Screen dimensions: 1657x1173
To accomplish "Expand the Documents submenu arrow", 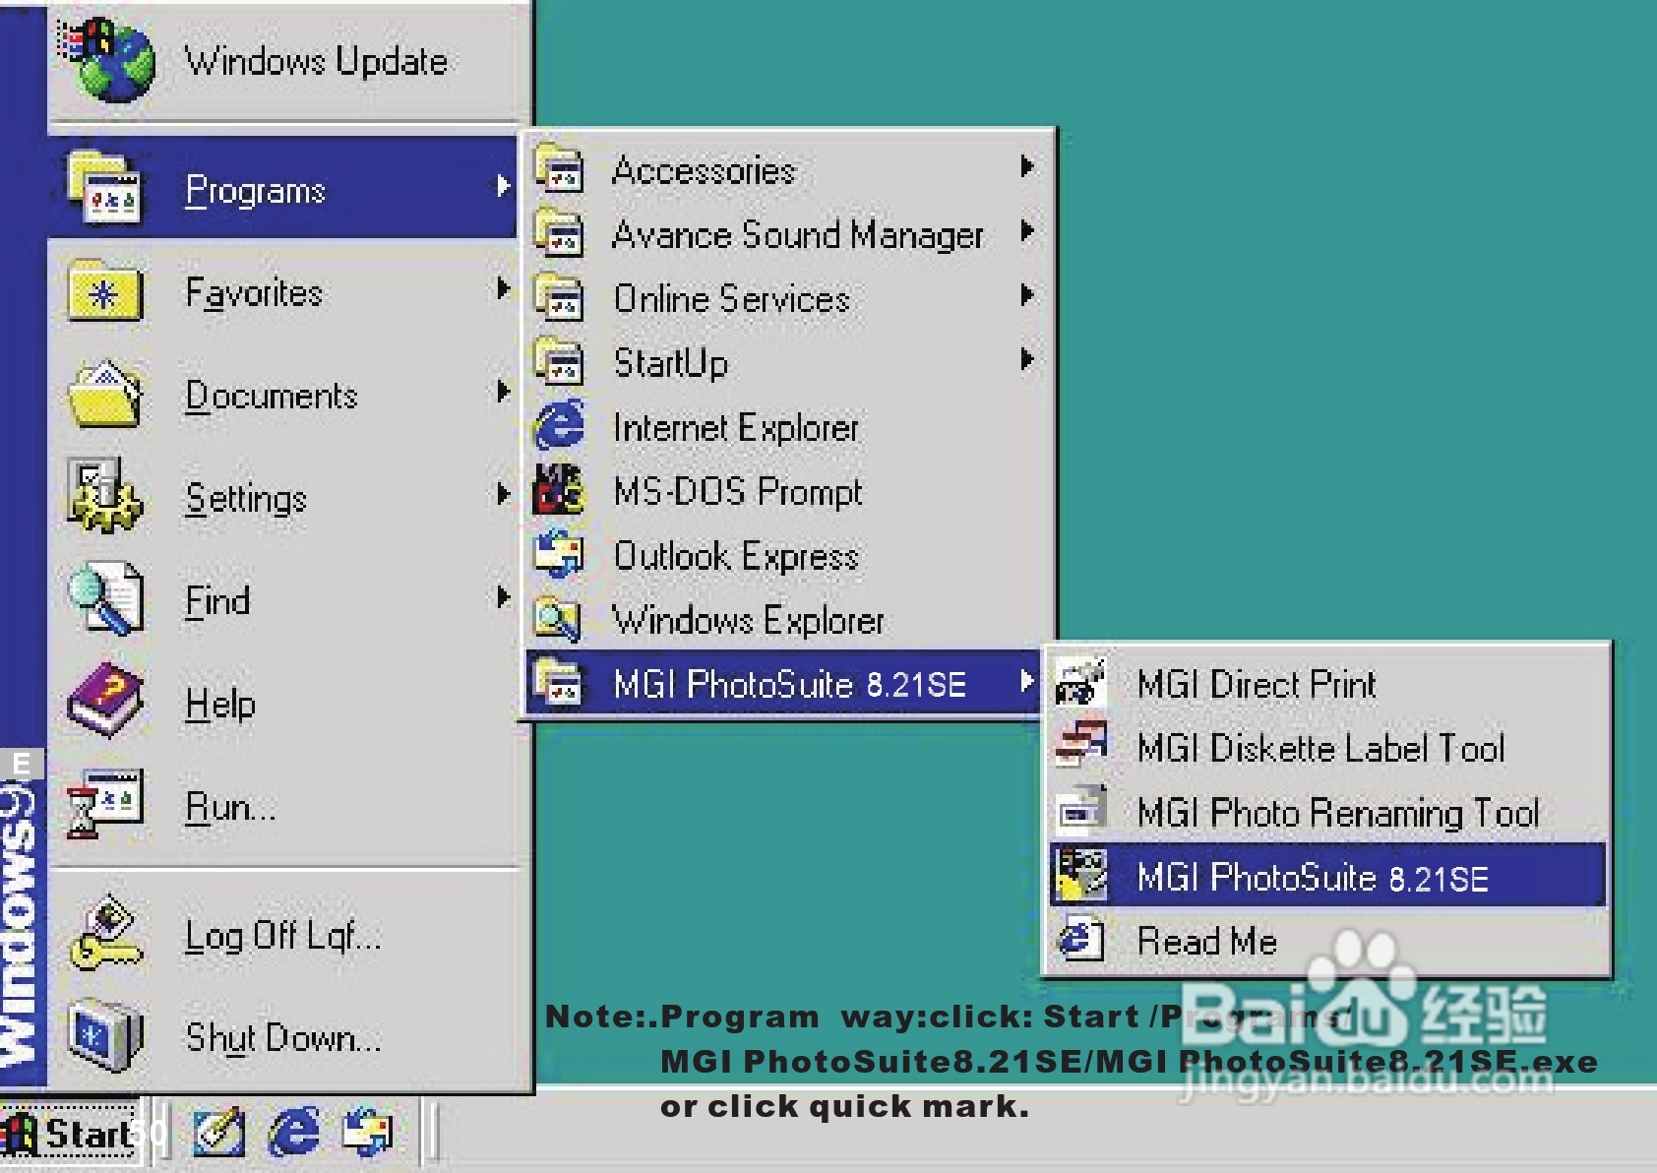I will (x=503, y=392).
